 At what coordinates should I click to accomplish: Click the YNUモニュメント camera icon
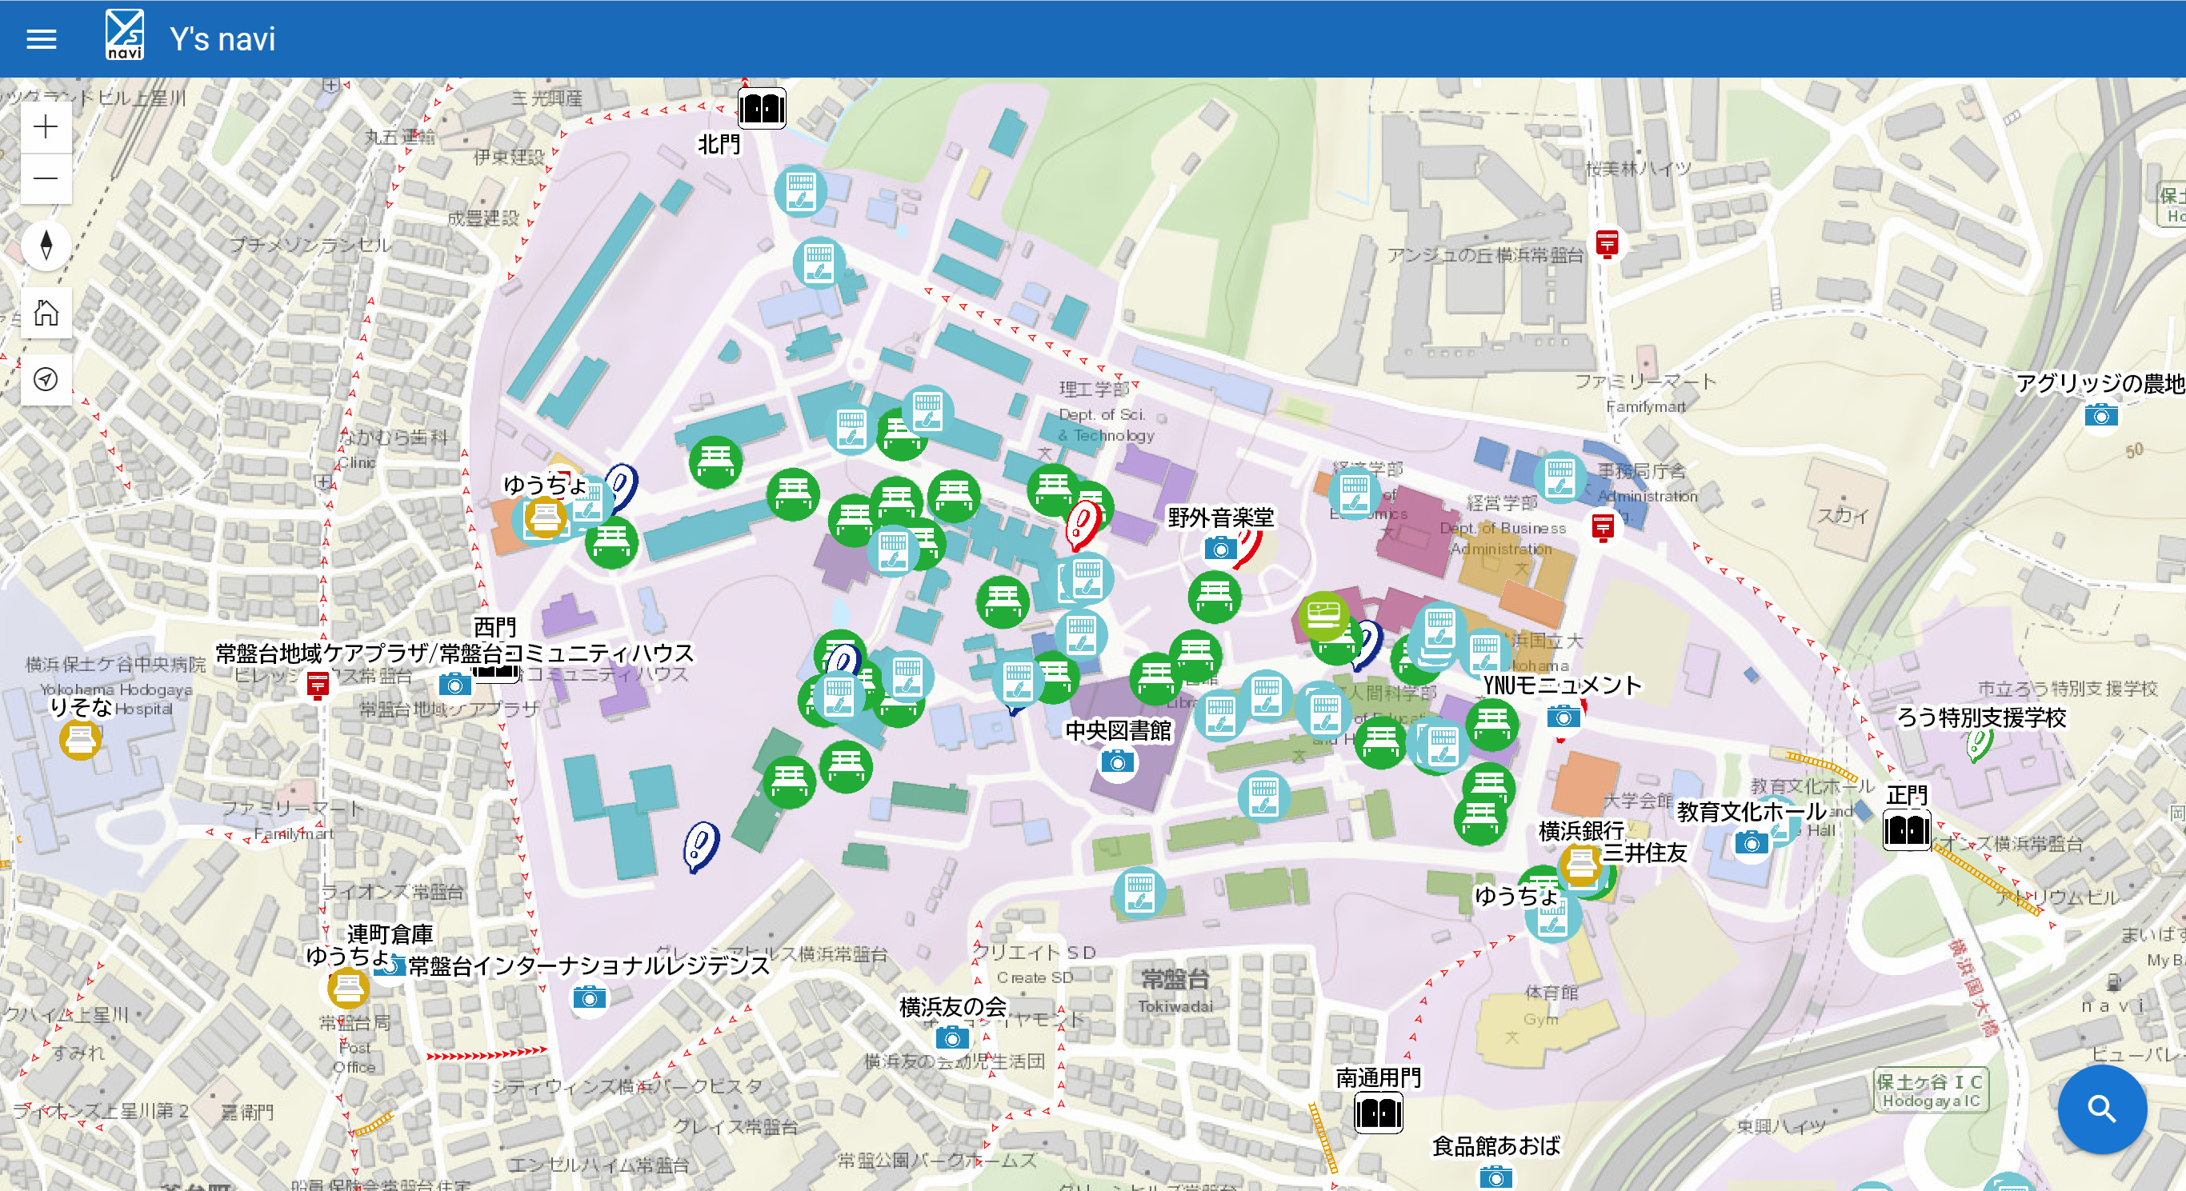click(x=1563, y=717)
